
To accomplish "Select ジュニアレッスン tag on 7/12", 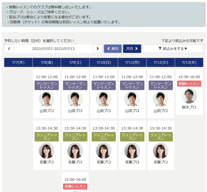I will click(160, 137).
